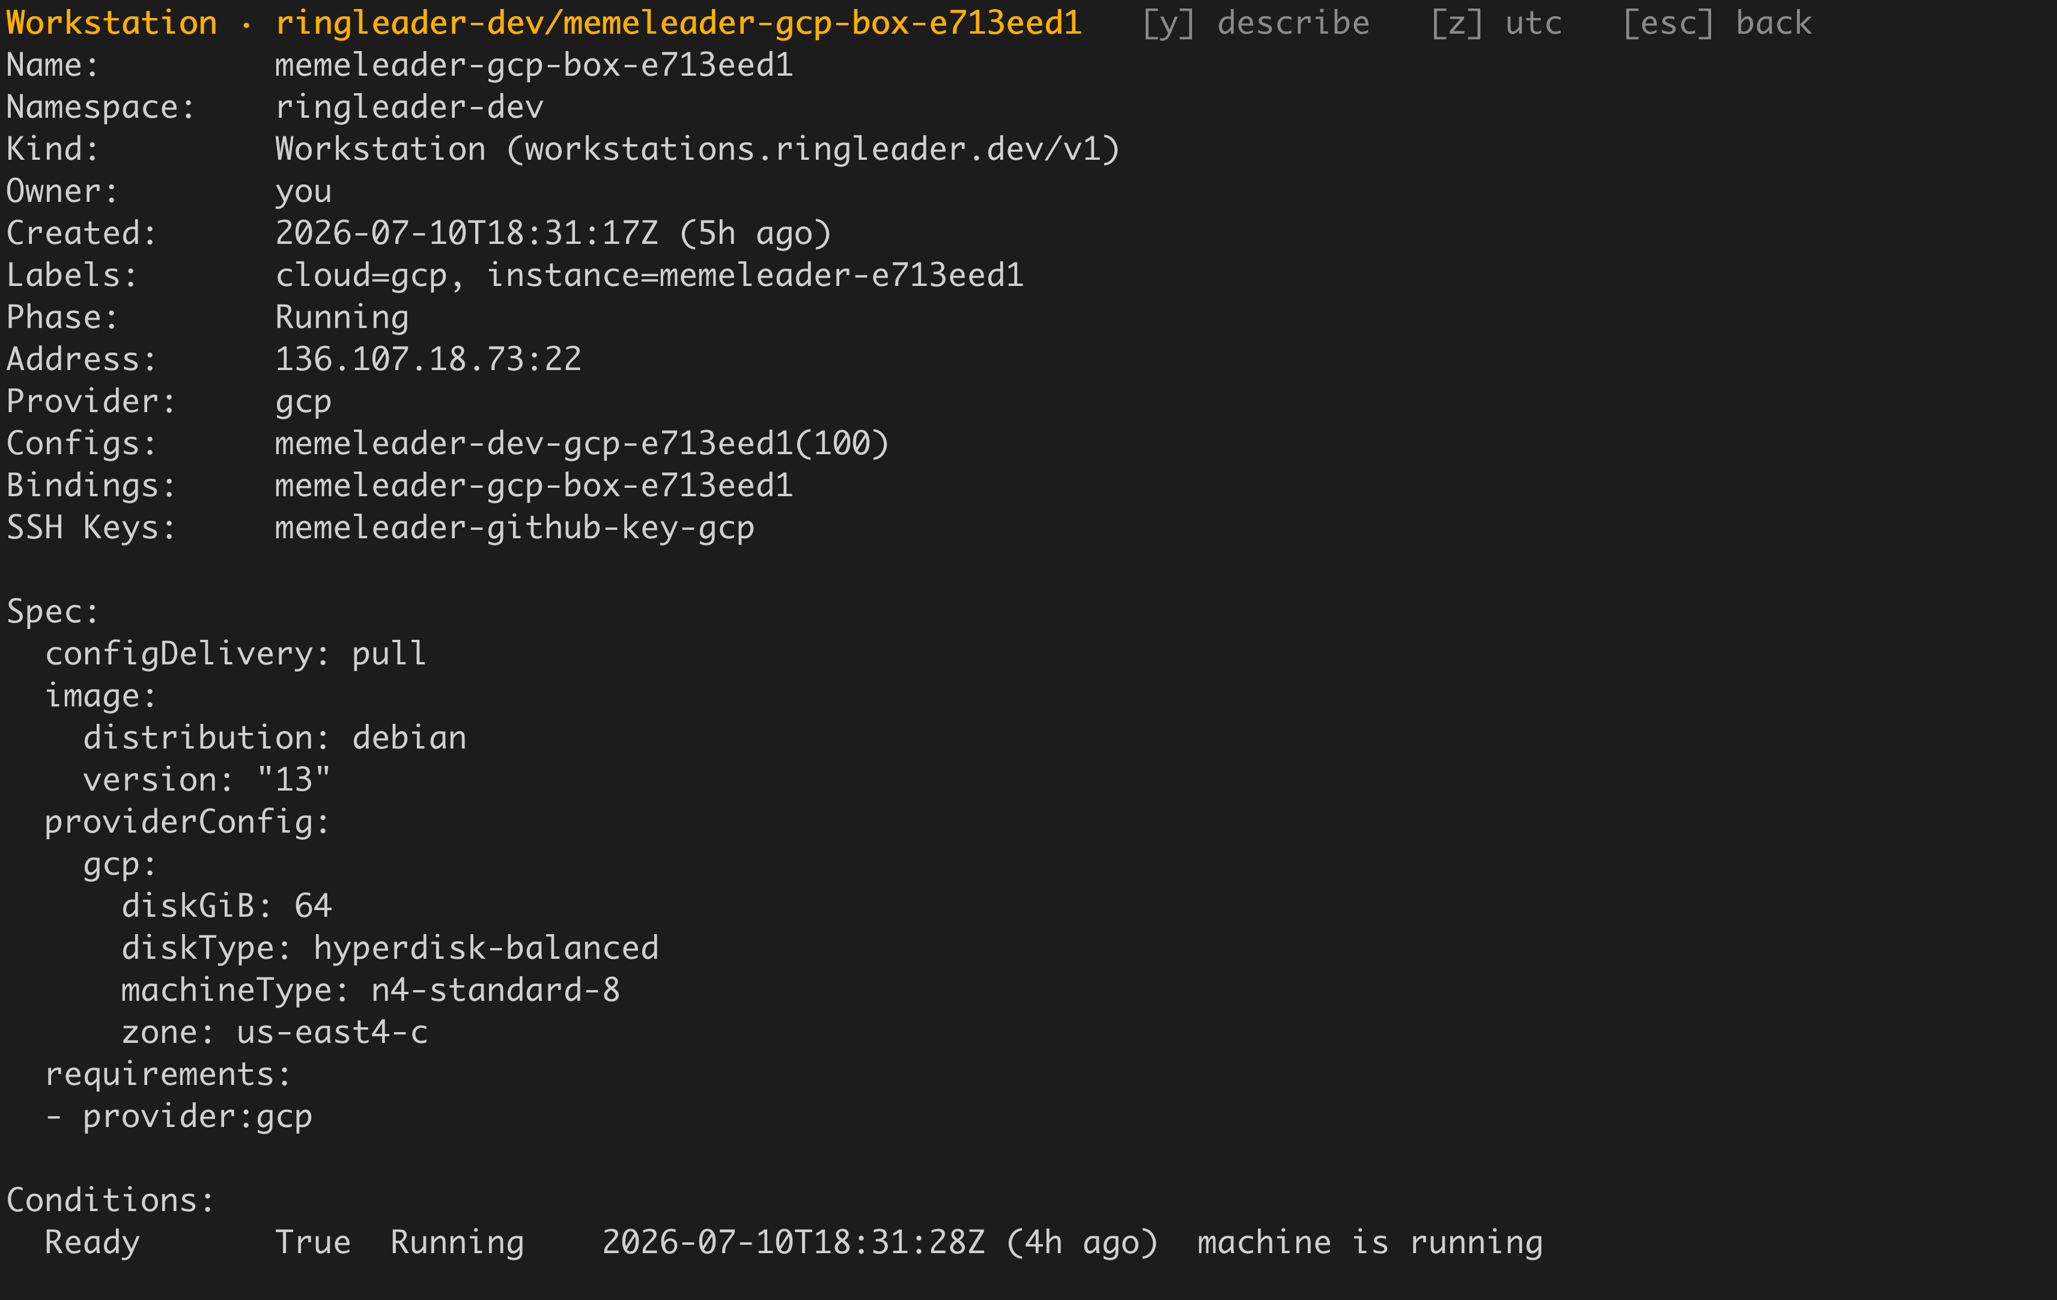This screenshot has width=2057, height=1300.
Task: Click the zone us-east4-c line
Action: [x=274, y=1032]
